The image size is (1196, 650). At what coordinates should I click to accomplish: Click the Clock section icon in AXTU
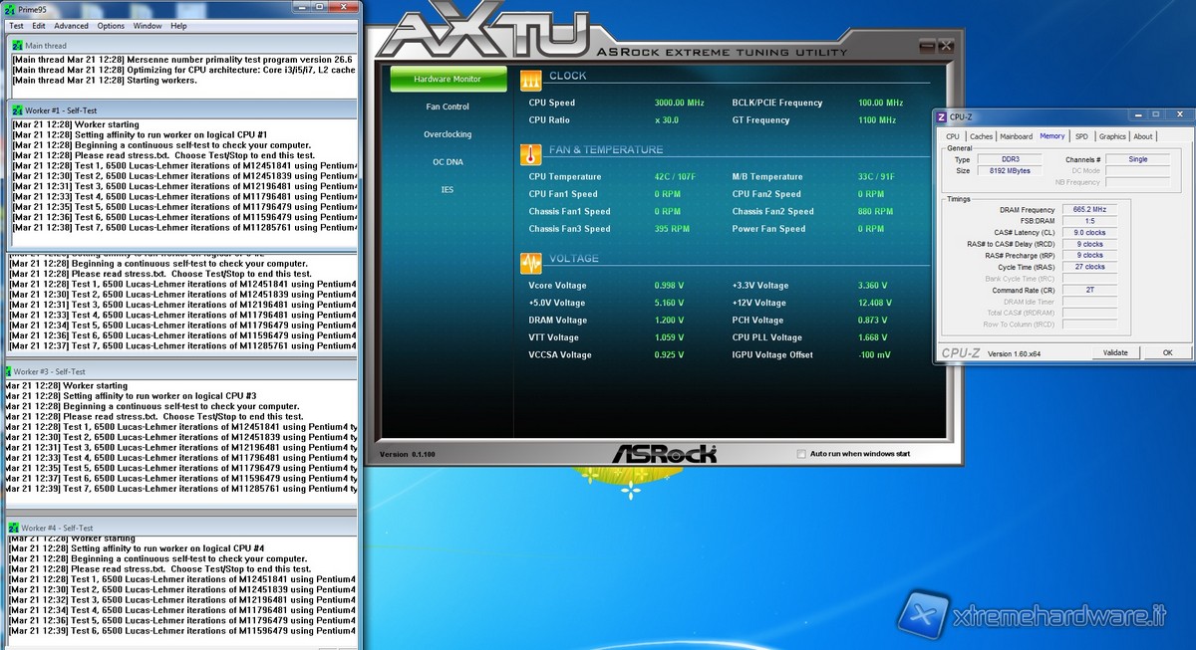click(531, 78)
